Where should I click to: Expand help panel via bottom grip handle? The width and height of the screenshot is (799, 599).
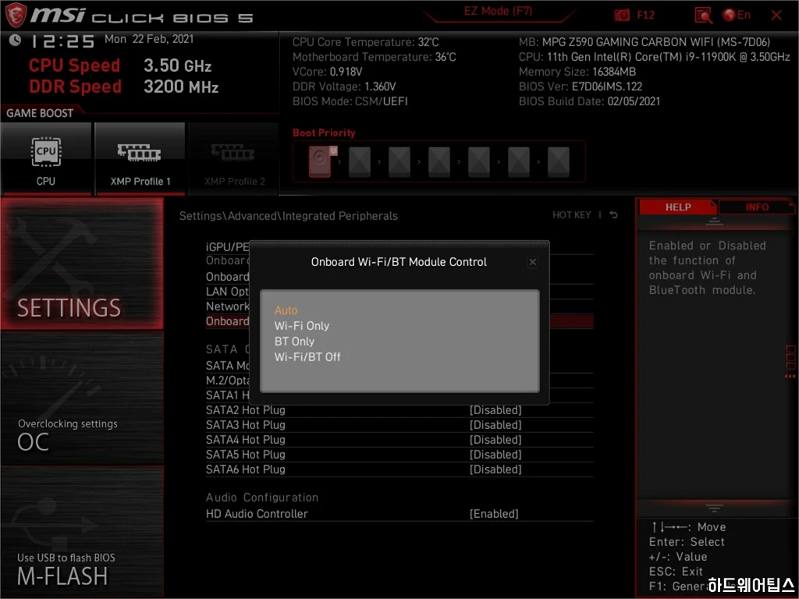(714, 508)
